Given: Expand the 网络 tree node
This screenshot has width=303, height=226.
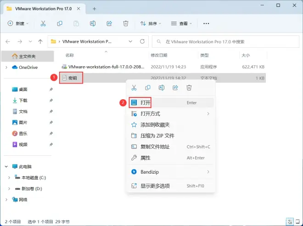Looking at the screenshot, I should [6, 199].
